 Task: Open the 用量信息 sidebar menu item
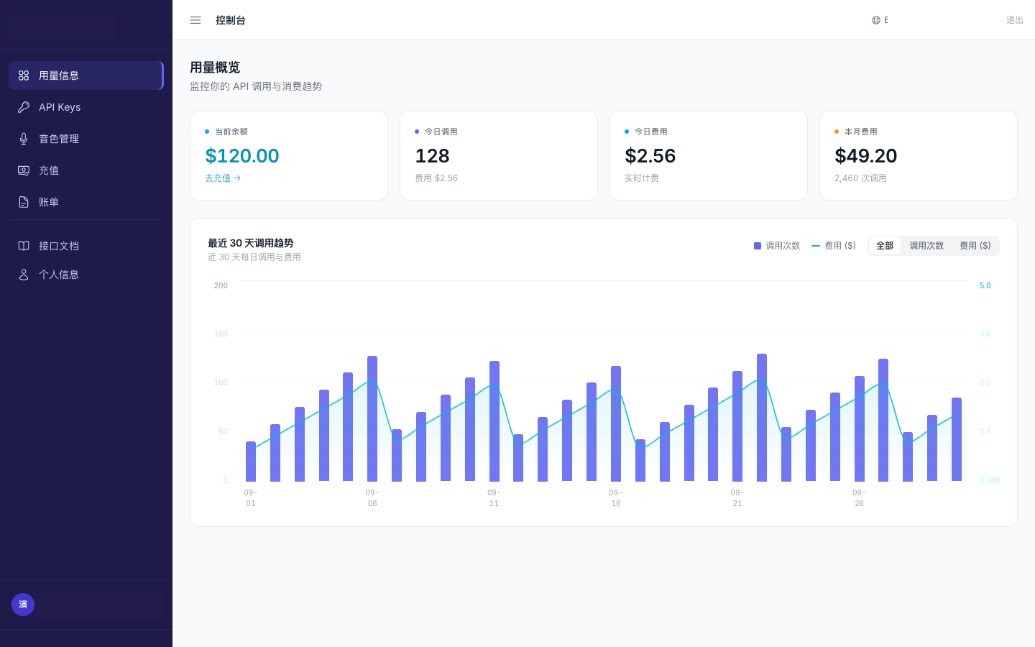[86, 75]
